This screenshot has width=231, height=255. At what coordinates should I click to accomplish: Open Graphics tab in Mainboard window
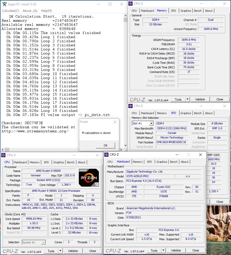[x=162, y=162]
